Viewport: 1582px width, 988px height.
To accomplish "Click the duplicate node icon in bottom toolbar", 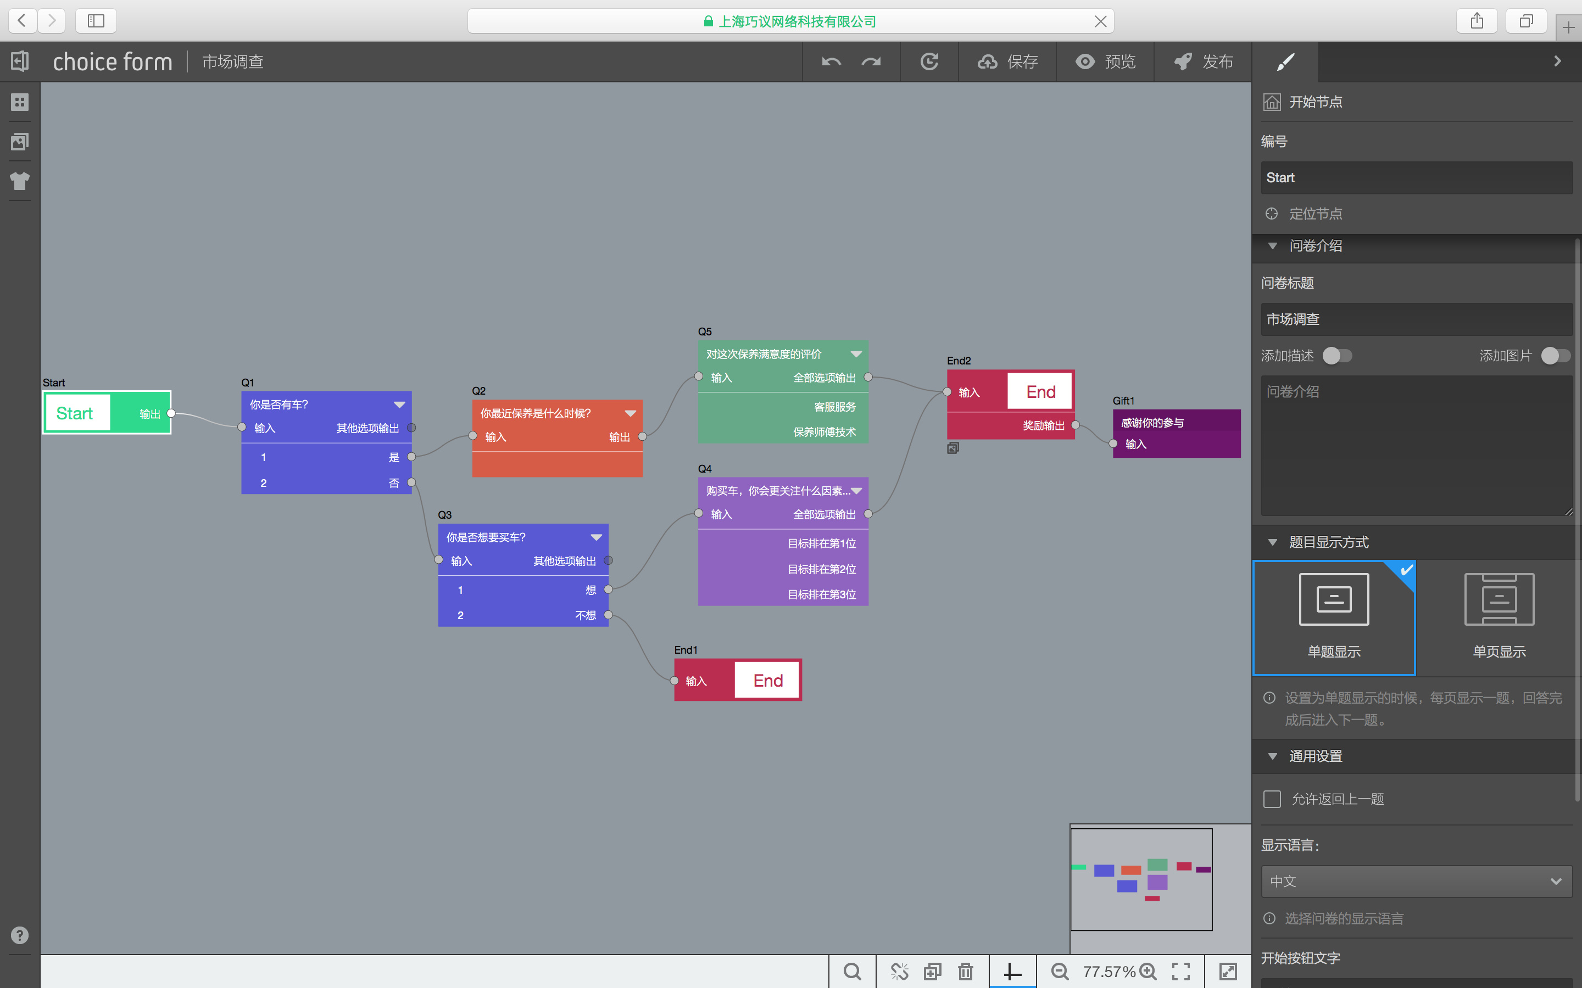I will [932, 972].
